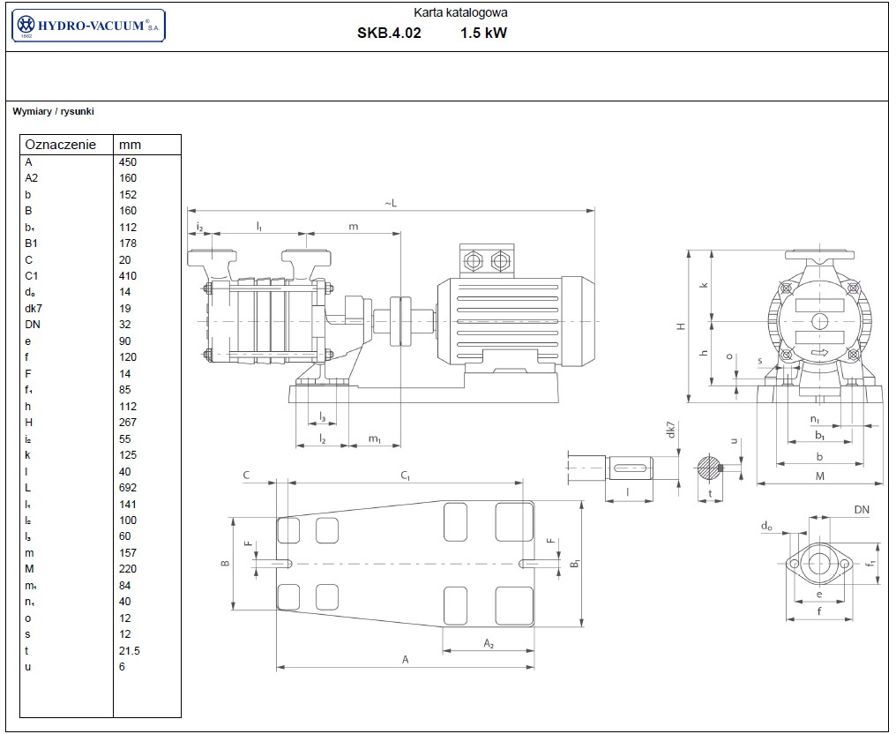Click the shaft end keyway drawing
The image size is (896, 734).
click(628, 467)
